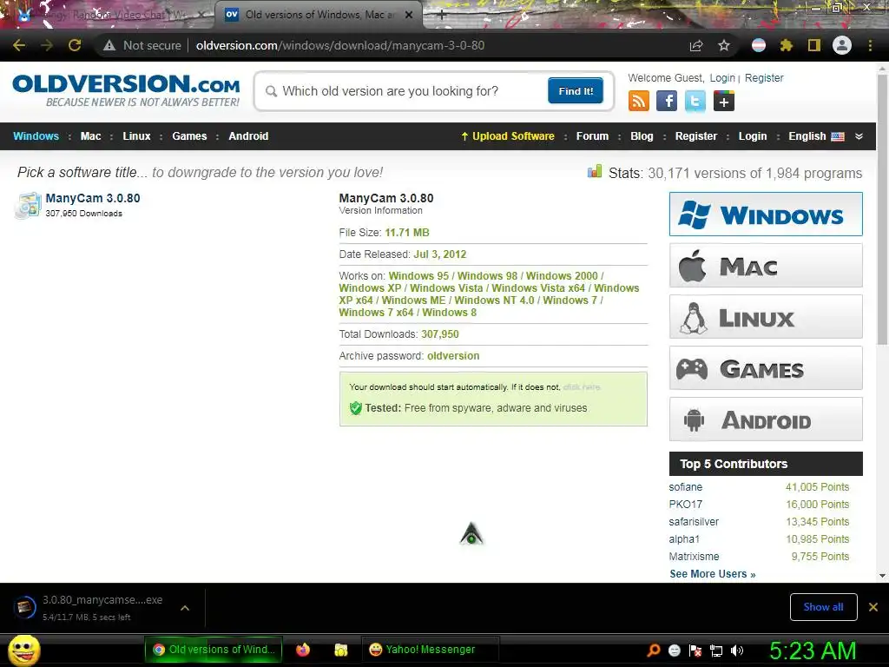This screenshot has height=667, width=889.
Task: Expand the language dropdown chevron
Action: coord(859,136)
